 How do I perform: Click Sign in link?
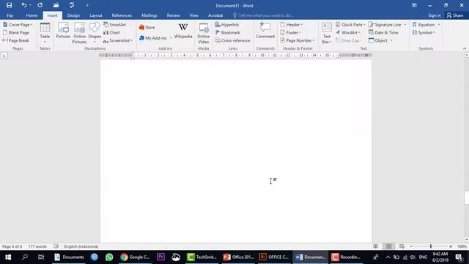[435, 15]
